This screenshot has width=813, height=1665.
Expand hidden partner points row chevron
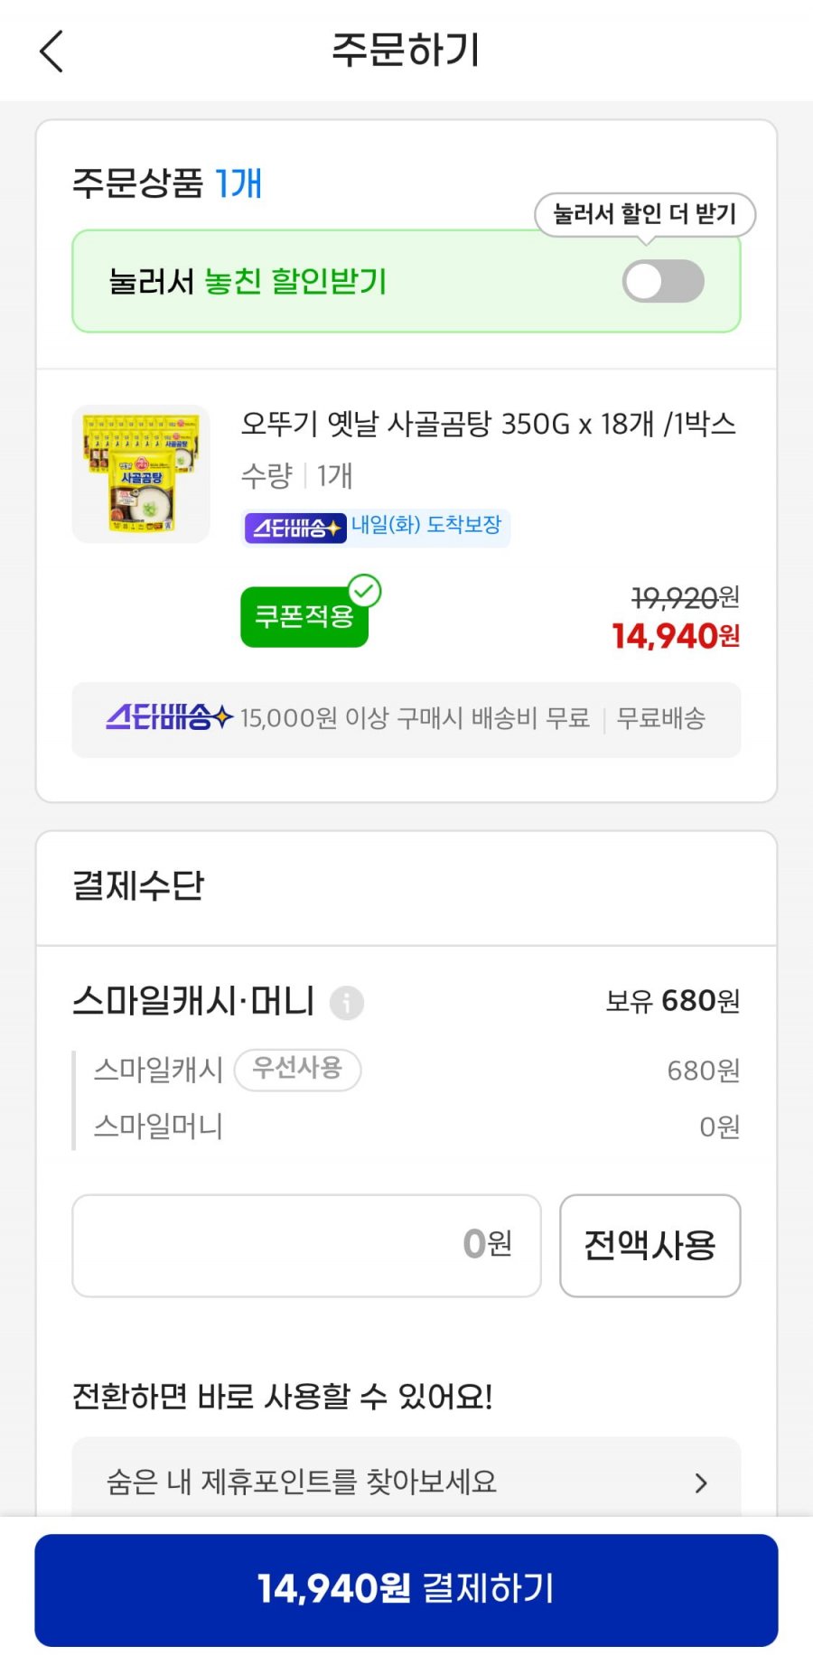tap(701, 1483)
